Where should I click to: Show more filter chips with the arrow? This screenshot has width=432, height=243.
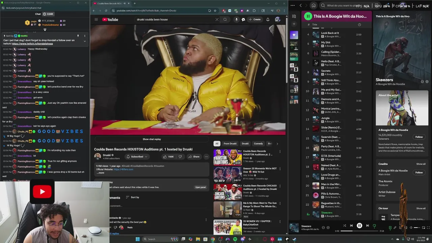click(277, 143)
